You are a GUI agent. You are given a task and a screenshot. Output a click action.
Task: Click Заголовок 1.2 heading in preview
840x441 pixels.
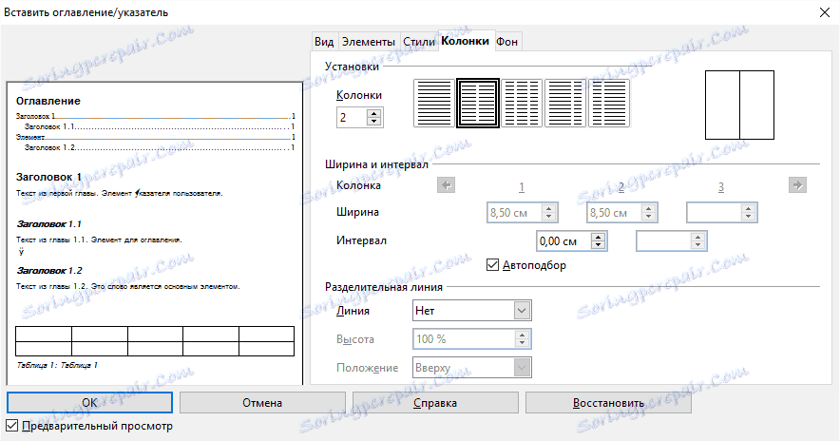tap(49, 271)
